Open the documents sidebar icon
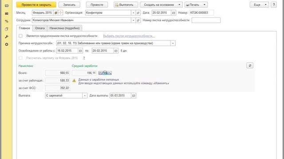 pos(7,29)
